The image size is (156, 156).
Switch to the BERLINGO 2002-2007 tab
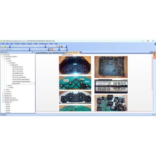click(x=59, y=52)
